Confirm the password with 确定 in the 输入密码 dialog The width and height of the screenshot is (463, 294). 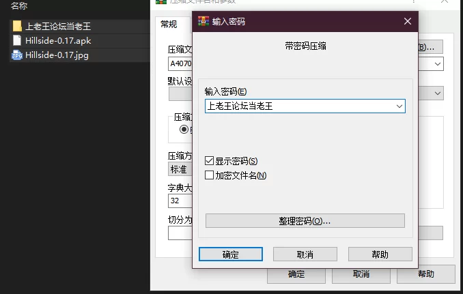pyautogui.click(x=231, y=254)
